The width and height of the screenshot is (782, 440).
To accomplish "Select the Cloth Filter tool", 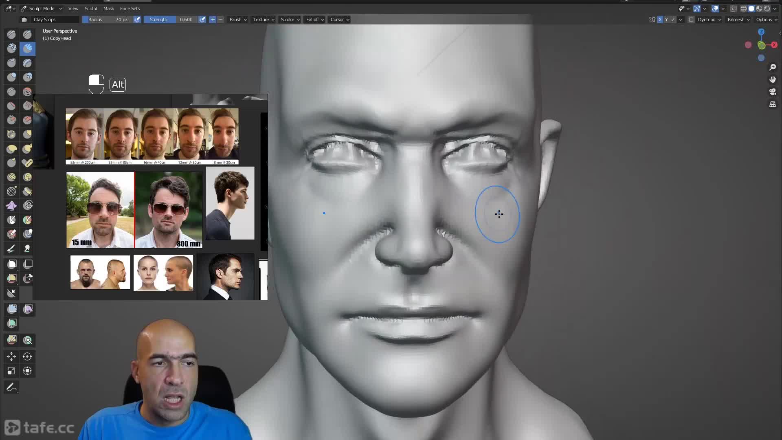I will coord(27,309).
